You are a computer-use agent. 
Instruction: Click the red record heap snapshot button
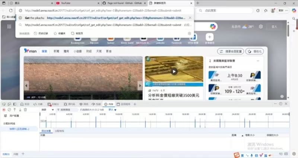tap(4, 110)
